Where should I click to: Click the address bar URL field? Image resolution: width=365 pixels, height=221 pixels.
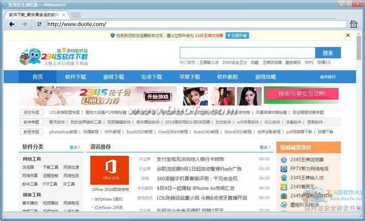(196, 24)
